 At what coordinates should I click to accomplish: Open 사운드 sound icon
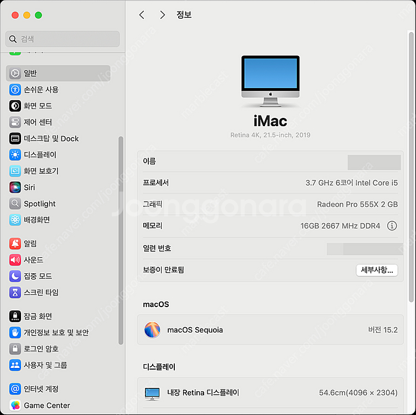(15, 260)
